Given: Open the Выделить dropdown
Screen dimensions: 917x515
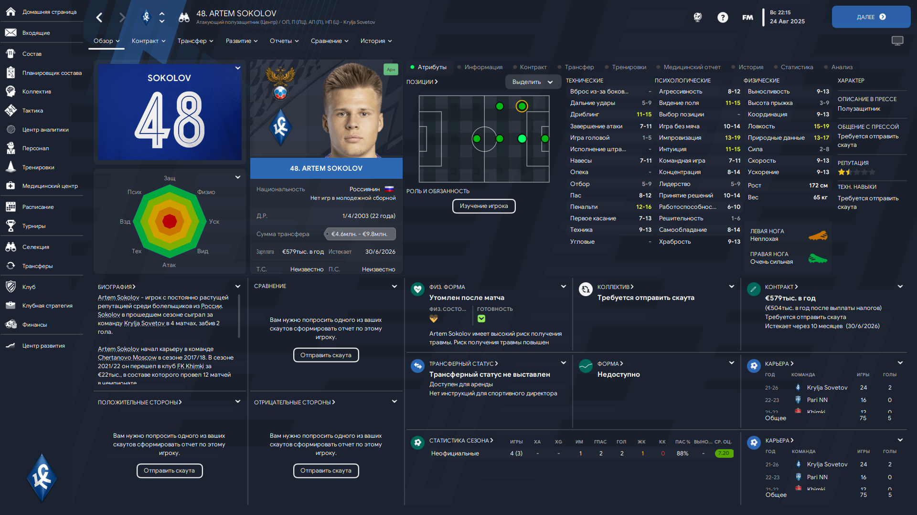Looking at the screenshot, I should click(x=532, y=82).
